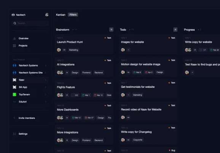220x153 pixels.
Task: Click the Invite members plus icon
Action: 14,118
